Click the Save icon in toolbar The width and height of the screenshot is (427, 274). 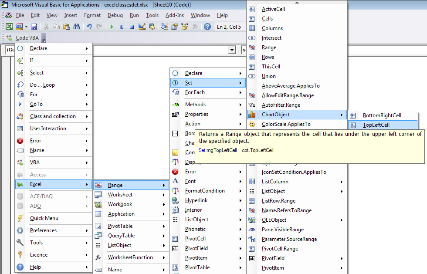point(34,27)
